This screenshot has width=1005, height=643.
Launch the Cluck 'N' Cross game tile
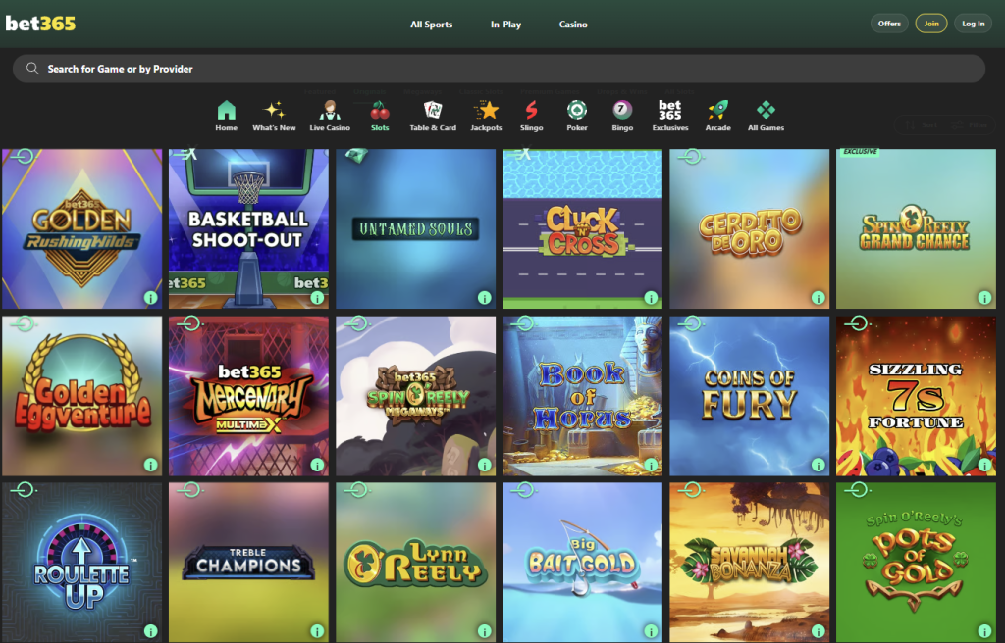[582, 228]
